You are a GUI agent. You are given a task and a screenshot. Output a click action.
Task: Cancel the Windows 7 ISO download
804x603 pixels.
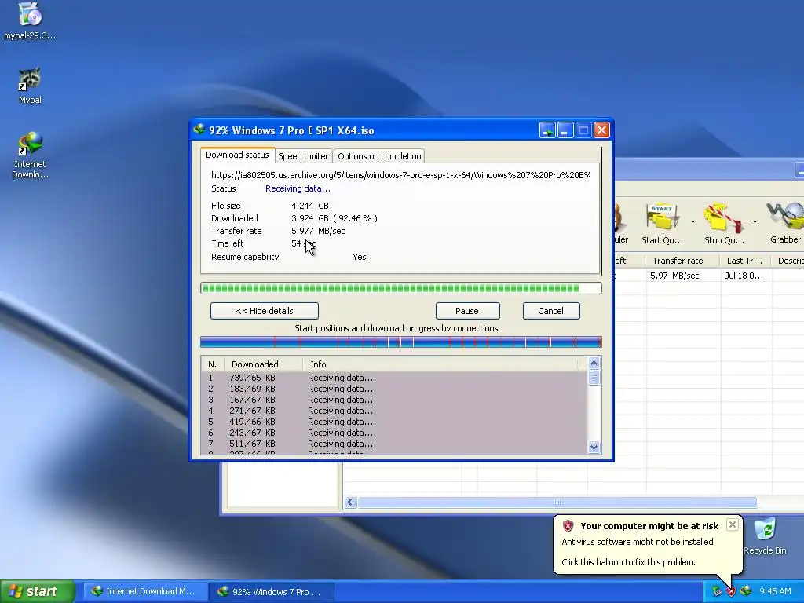click(x=551, y=311)
